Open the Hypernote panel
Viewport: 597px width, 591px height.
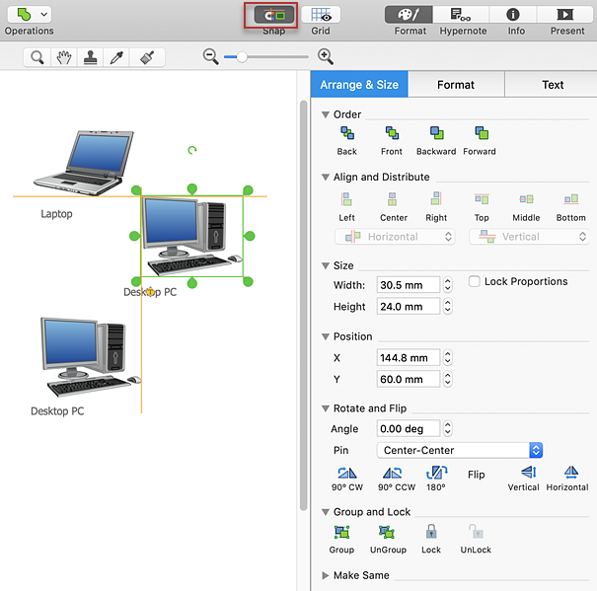(x=461, y=15)
